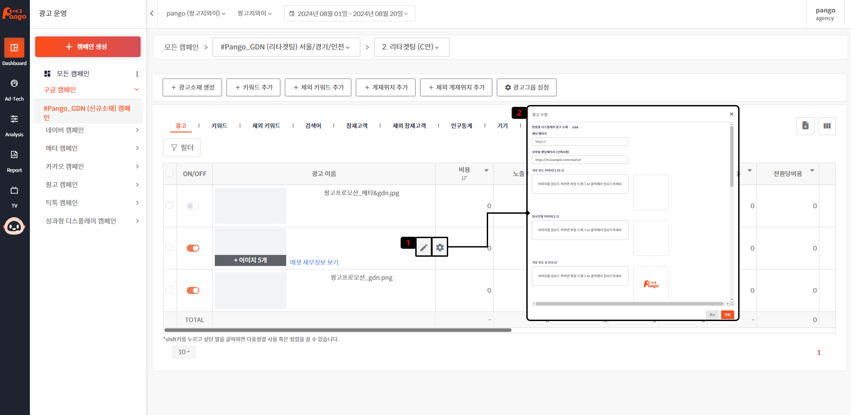Check the box for 팡고프로모션_gdn.png row
Screen dimensions: 851x415
tap(169, 290)
